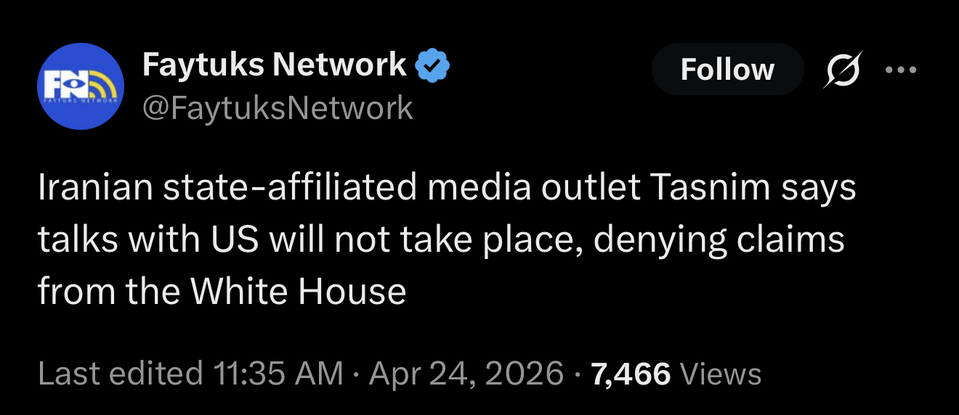Visit the @FaytuksNetwork handle link
The height and width of the screenshot is (415, 959).
coord(278,108)
